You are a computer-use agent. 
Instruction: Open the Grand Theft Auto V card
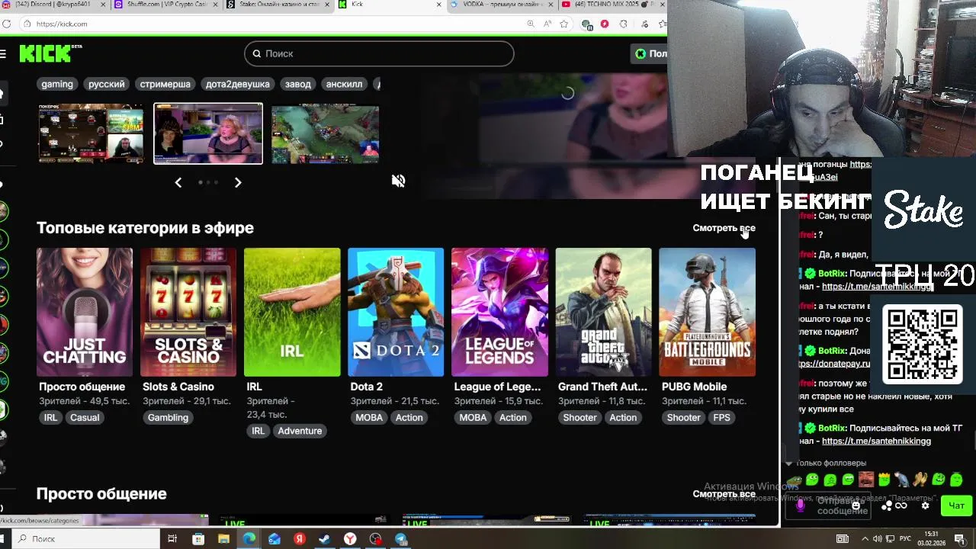pyautogui.click(x=603, y=312)
